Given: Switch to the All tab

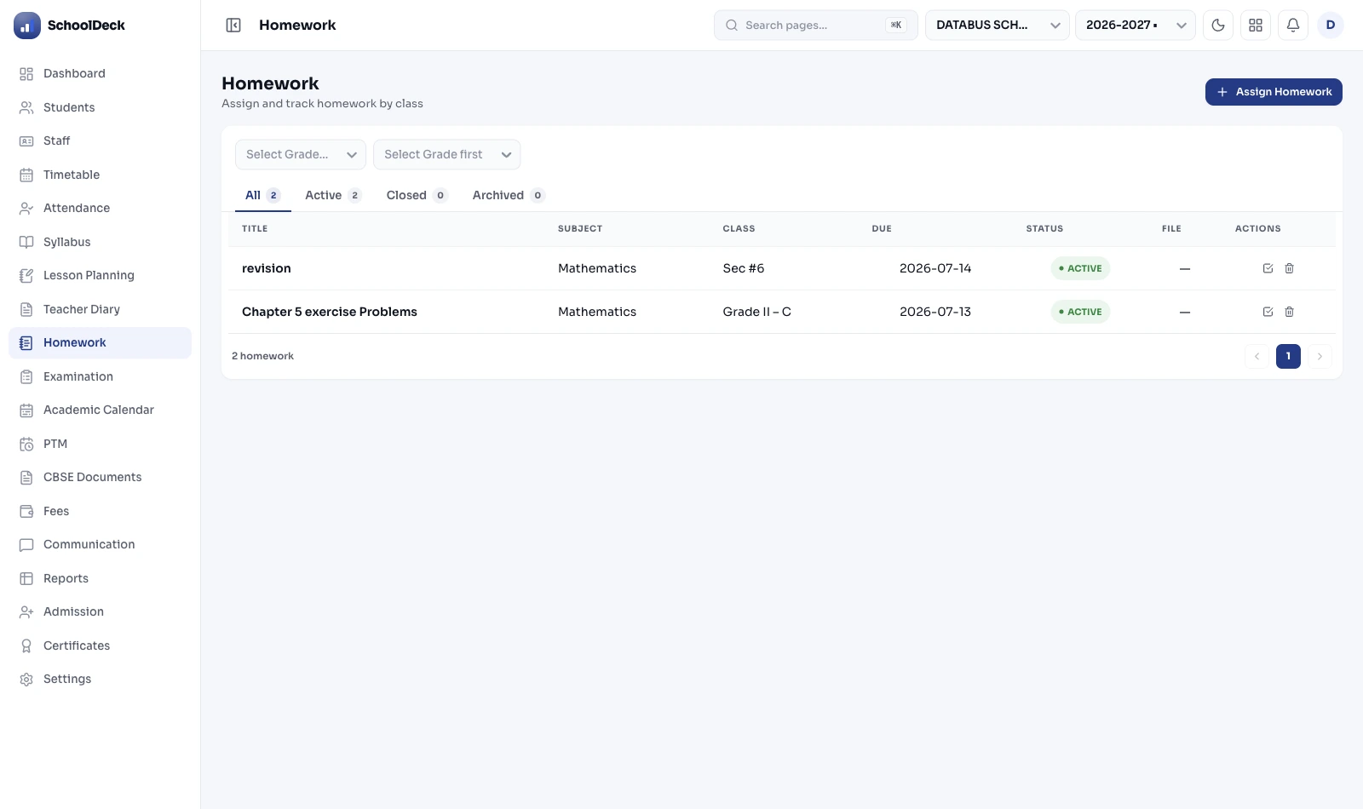Looking at the screenshot, I should click(x=262, y=196).
